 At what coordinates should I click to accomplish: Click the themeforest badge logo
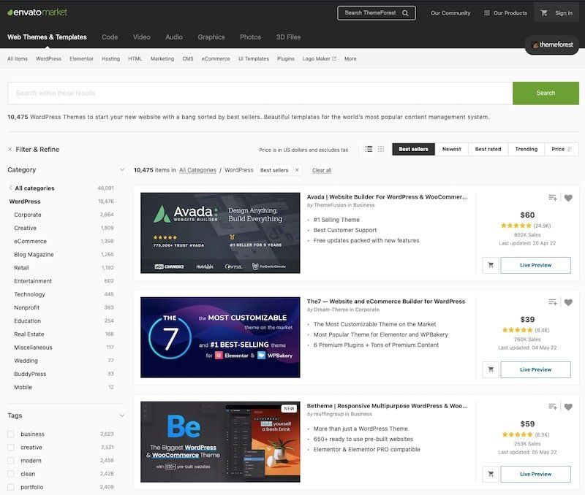click(x=552, y=45)
